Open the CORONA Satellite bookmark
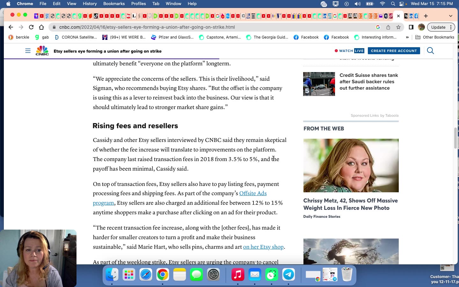This screenshot has width=459, height=287. 76,37
